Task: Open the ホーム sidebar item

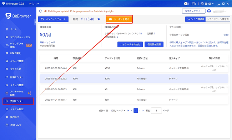Action: [x=13, y=29]
